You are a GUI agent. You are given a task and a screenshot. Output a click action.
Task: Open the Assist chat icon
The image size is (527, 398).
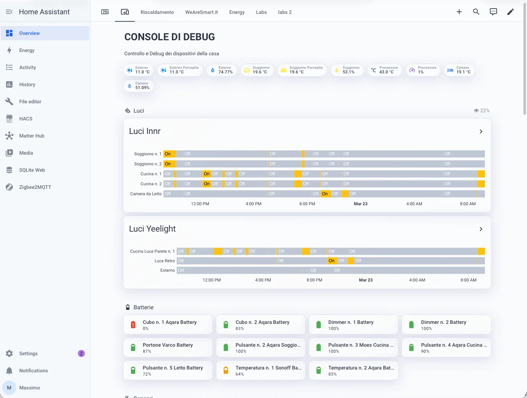pos(493,12)
